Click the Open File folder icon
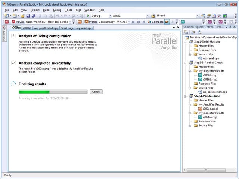This screenshot has height=179, width=239. coord(22,16)
